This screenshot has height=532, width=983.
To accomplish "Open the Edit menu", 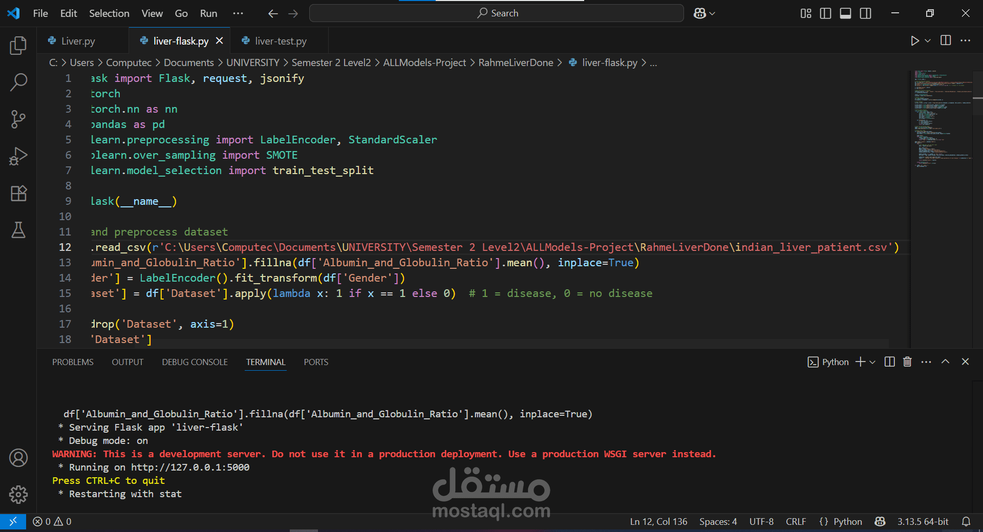I will click(x=69, y=13).
